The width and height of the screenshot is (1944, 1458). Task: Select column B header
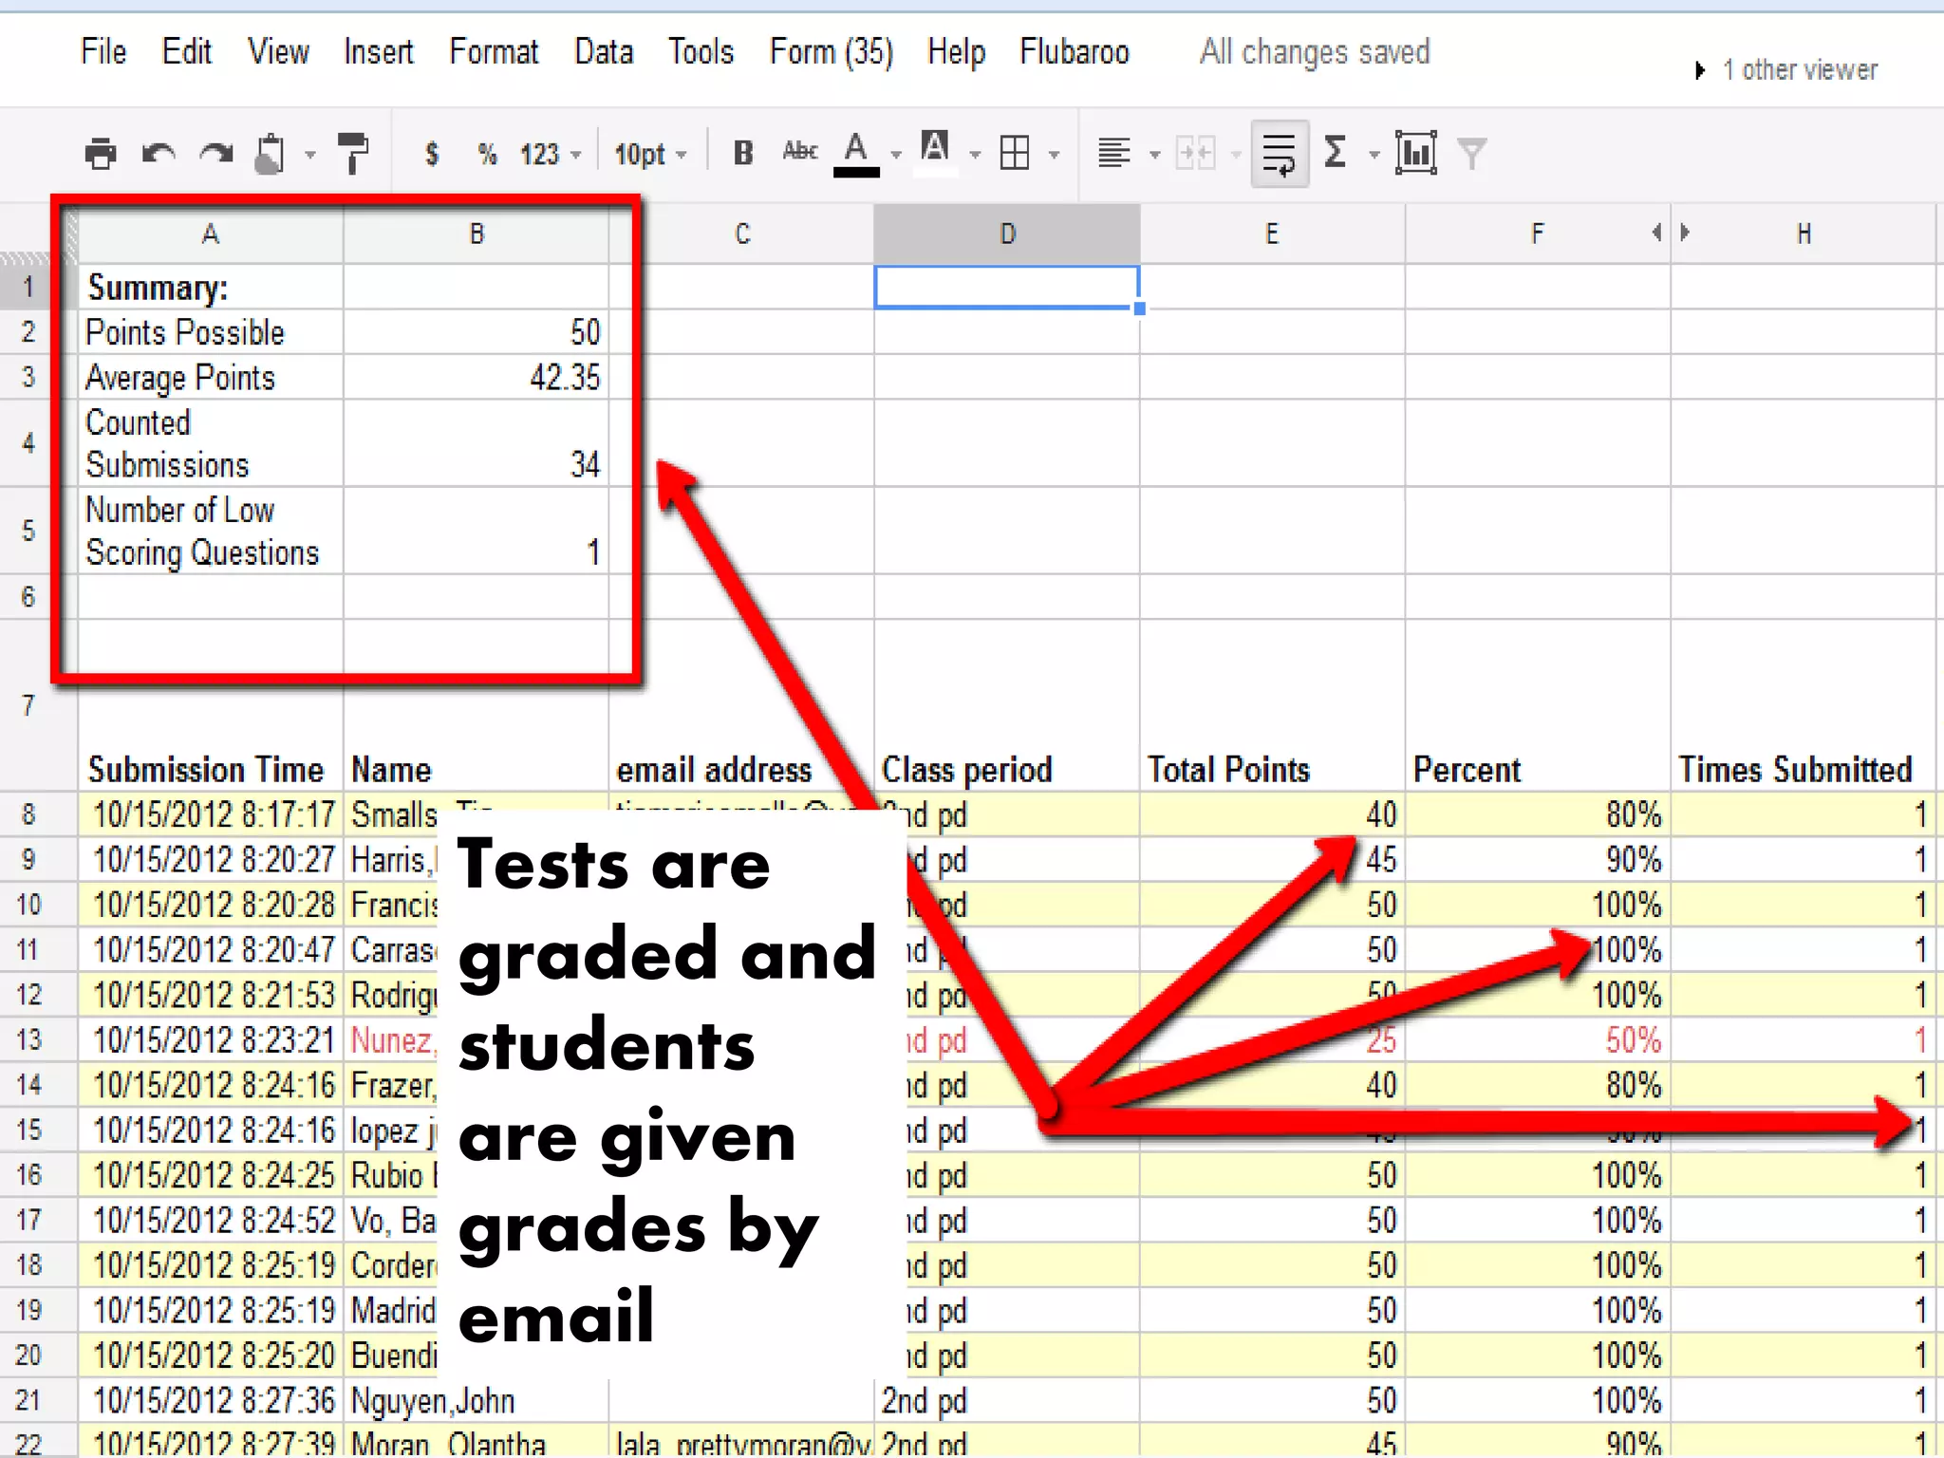pyautogui.click(x=477, y=234)
